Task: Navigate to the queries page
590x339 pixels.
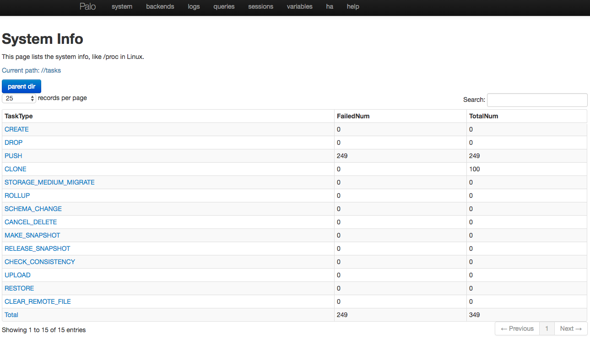Action: 224,7
